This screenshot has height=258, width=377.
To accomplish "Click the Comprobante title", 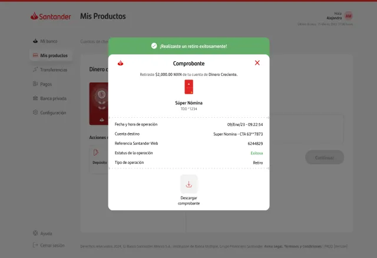I will pyautogui.click(x=188, y=64).
